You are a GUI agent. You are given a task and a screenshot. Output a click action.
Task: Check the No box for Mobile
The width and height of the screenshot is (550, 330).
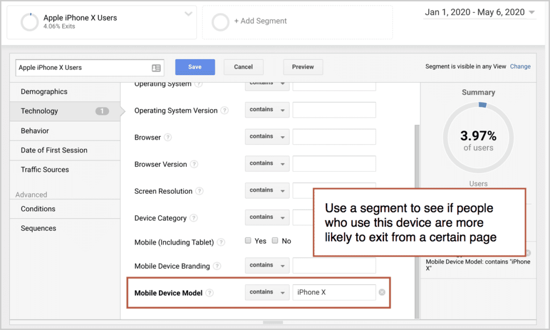coord(275,240)
